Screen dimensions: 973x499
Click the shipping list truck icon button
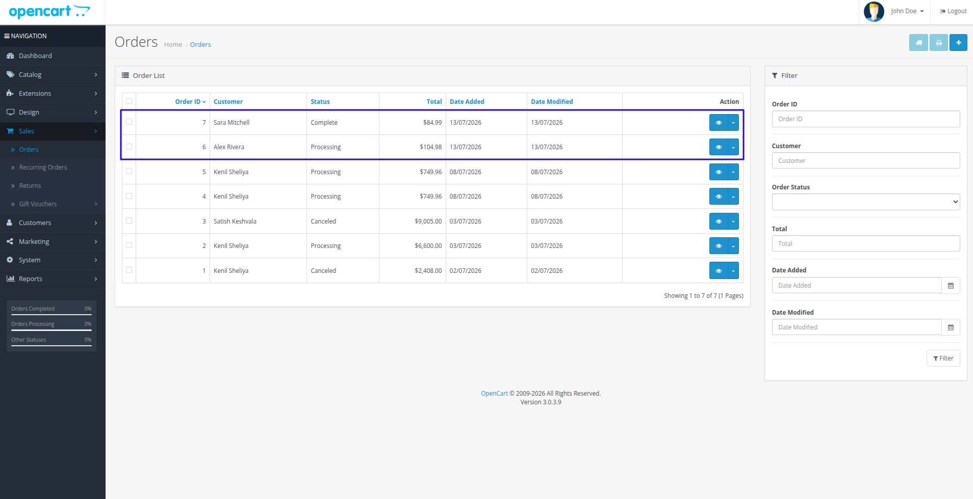pos(918,43)
